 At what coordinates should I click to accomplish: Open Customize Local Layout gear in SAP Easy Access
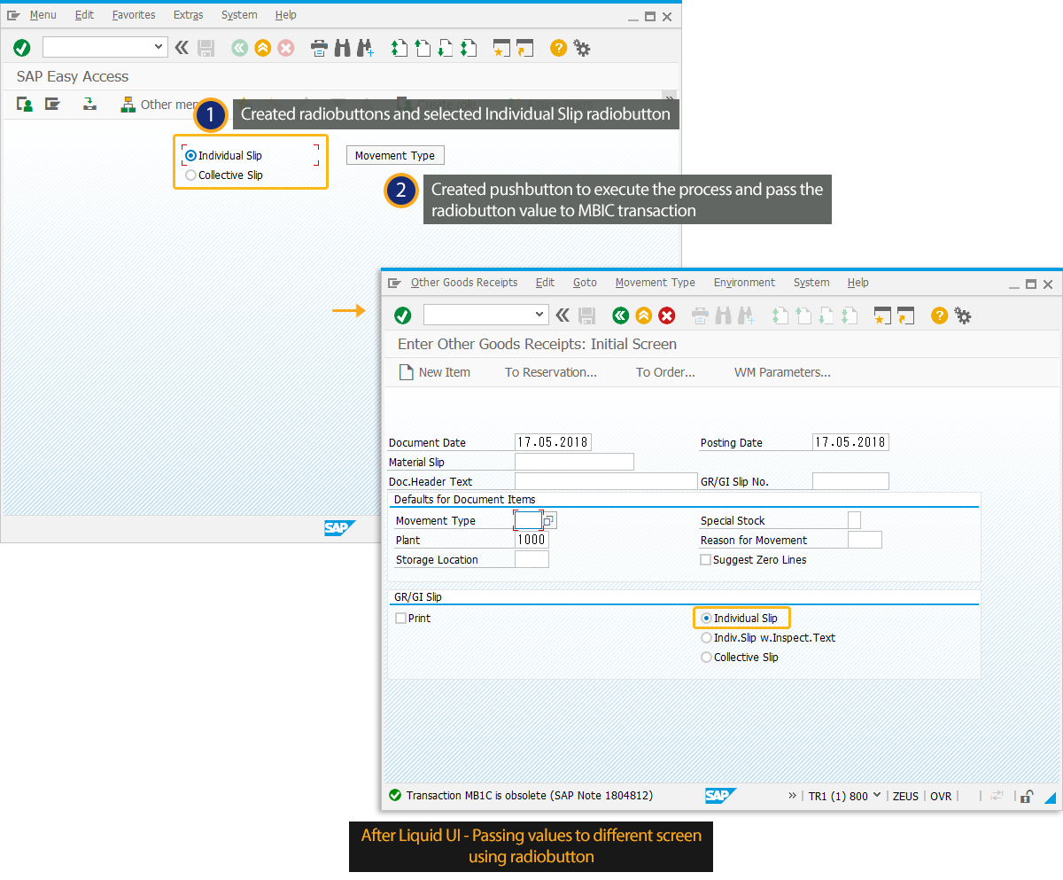point(582,48)
